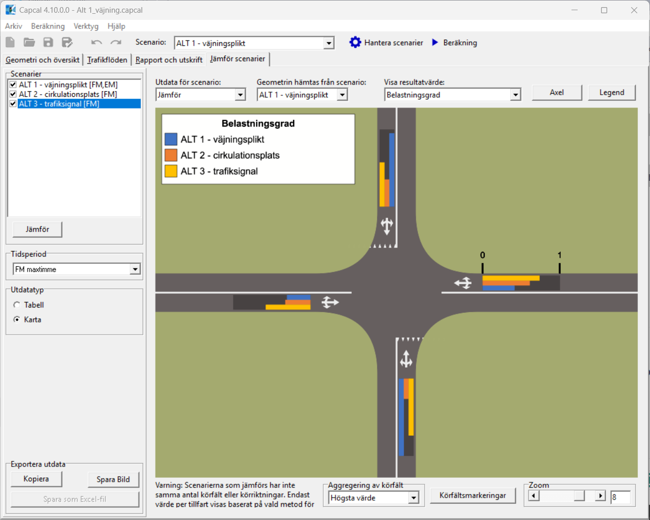Viewport: 650px width, 520px height.
Task: Select the Karta radio button
Action: click(17, 319)
